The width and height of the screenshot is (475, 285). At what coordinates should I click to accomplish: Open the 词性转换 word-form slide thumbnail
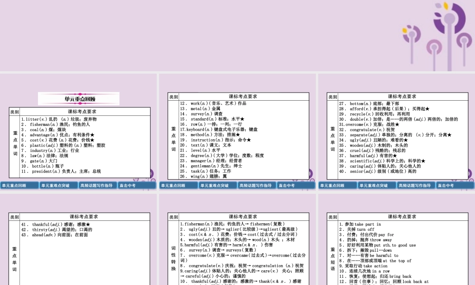coord(237,239)
